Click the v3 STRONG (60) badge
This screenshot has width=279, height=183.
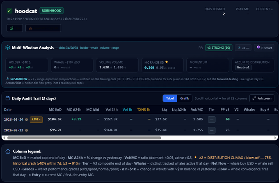tap(219, 48)
